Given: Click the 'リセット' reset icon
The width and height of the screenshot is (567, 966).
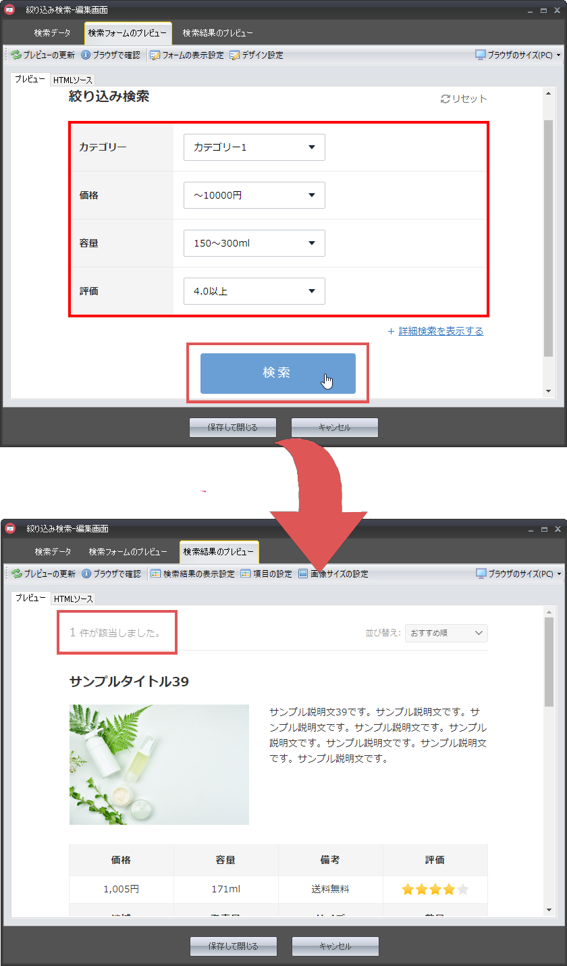Looking at the screenshot, I should (446, 99).
